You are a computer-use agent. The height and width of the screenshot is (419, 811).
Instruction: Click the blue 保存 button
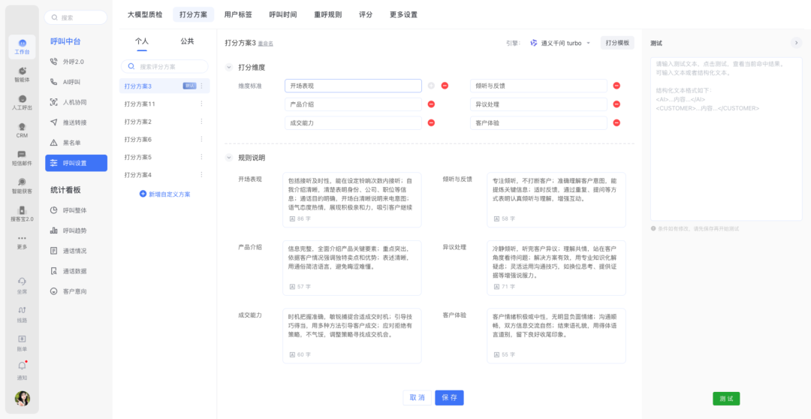pos(449,397)
